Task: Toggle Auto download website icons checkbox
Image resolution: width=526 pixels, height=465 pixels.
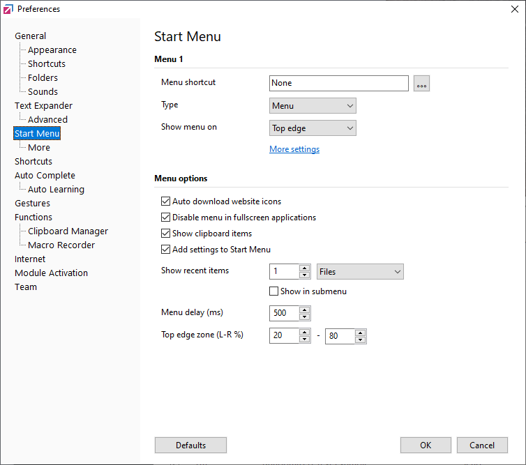Action: [166, 201]
